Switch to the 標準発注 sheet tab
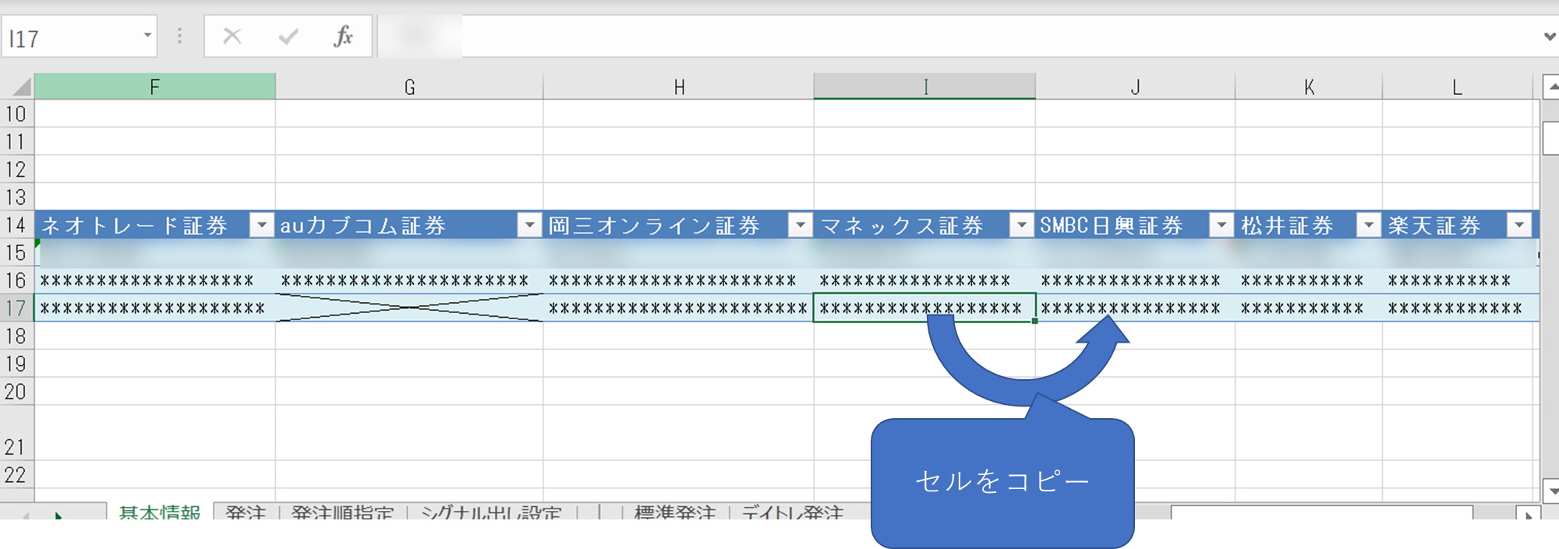Screen dimensions: 1559x549 tap(675, 512)
